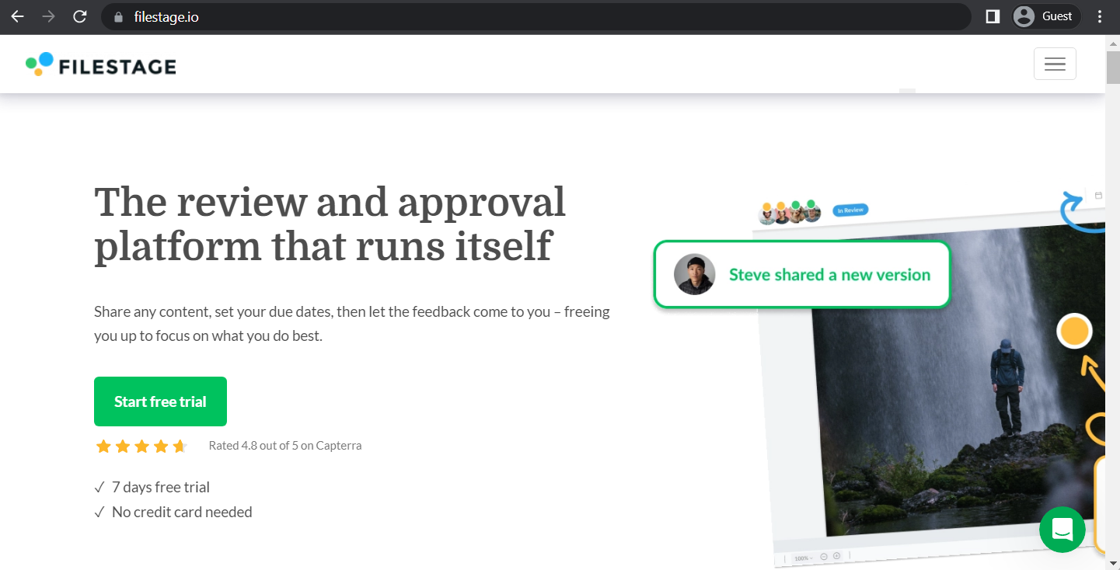Click the yellow circle comment marker
This screenshot has height=570, width=1120.
pyautogui.click(x=1074, y=332)
